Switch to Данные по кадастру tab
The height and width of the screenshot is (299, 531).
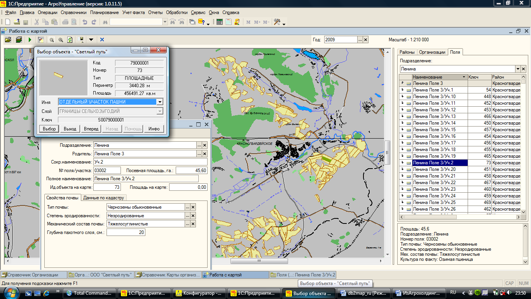pos(103,198)
